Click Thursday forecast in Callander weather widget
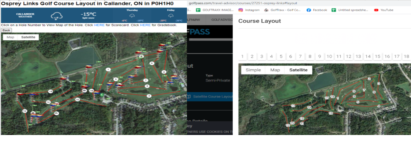The image size is (411, 158). tap(132, 15)
